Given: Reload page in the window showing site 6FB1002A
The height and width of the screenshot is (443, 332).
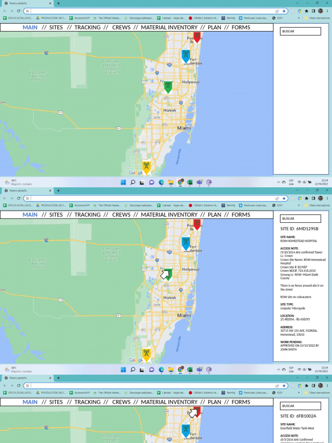Looking at the screenshot, I should (18, 385).
